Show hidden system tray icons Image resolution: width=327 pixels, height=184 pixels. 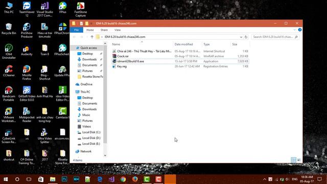pos(265,179)
